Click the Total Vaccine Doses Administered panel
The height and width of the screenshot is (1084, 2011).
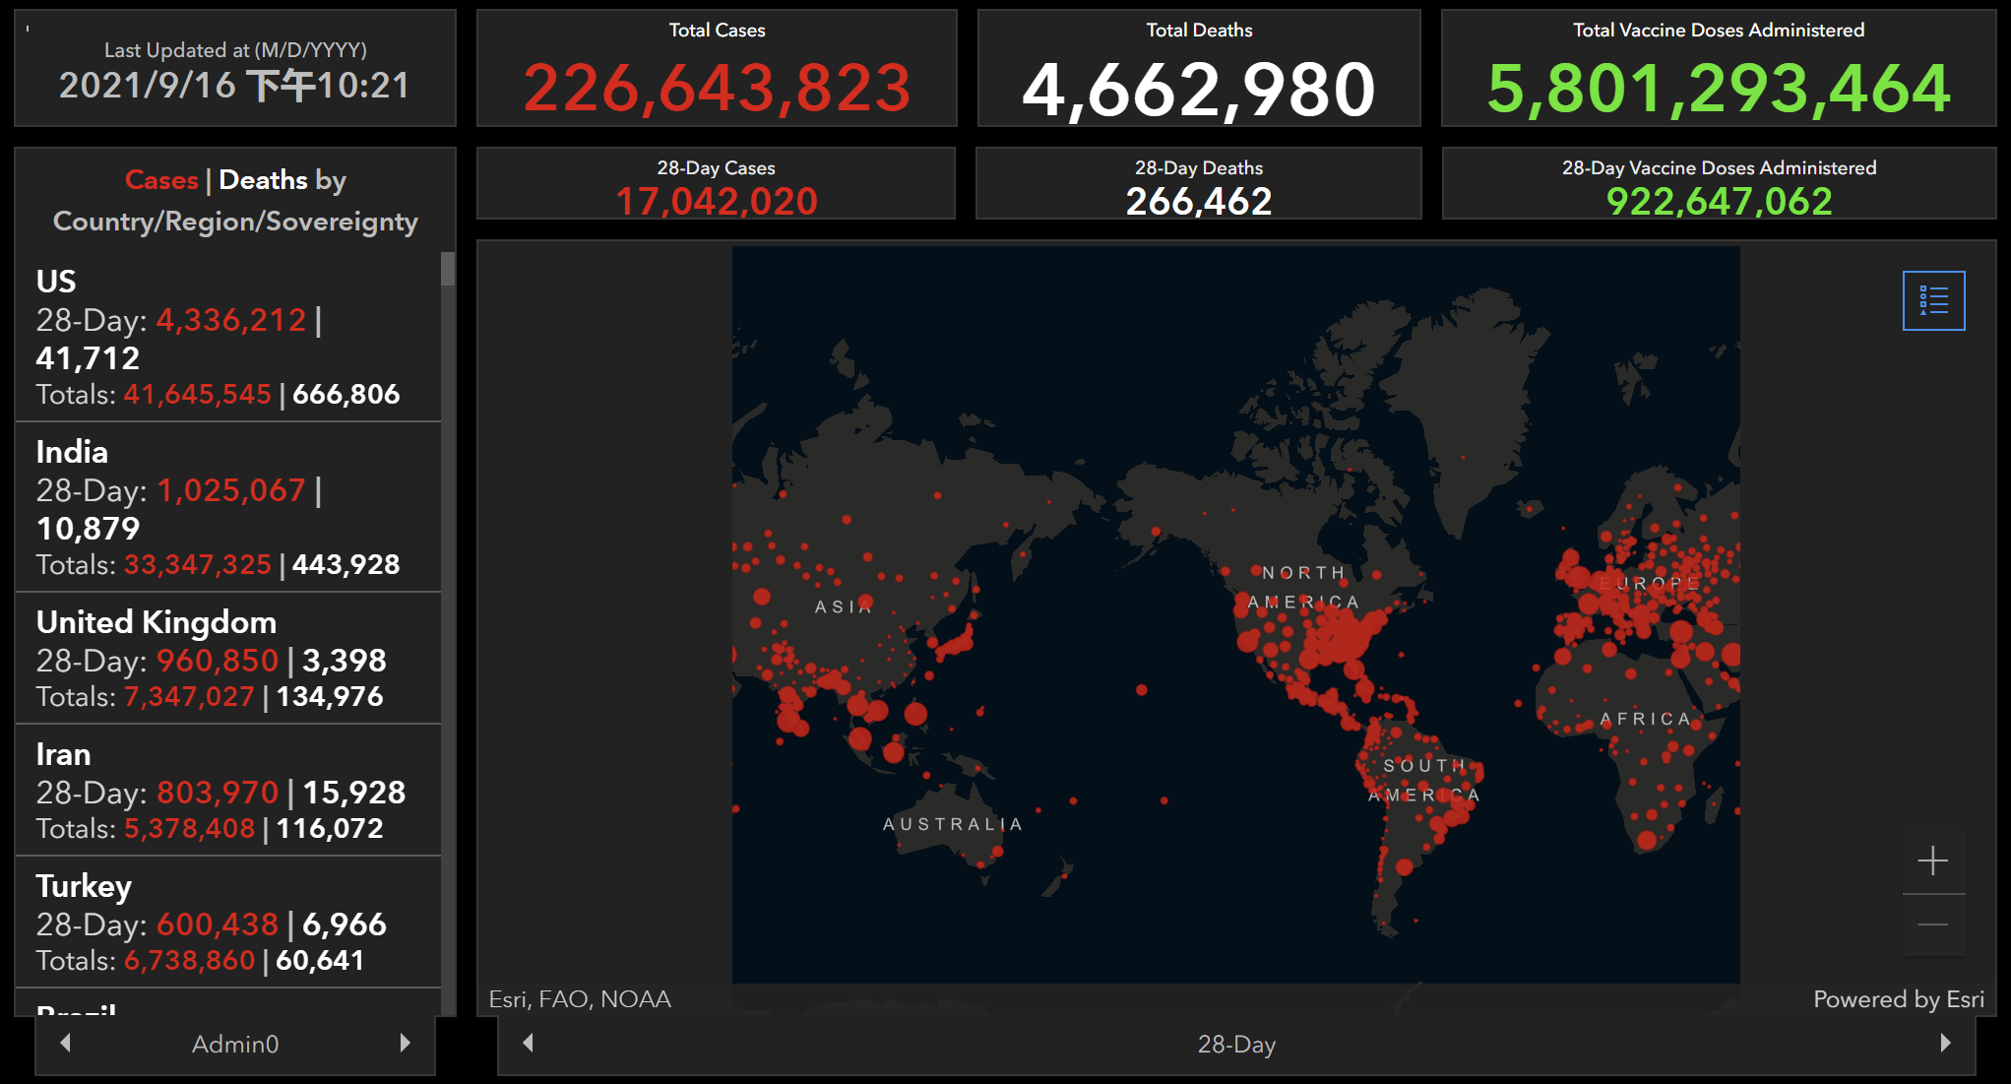click(x=1718, y=69)
